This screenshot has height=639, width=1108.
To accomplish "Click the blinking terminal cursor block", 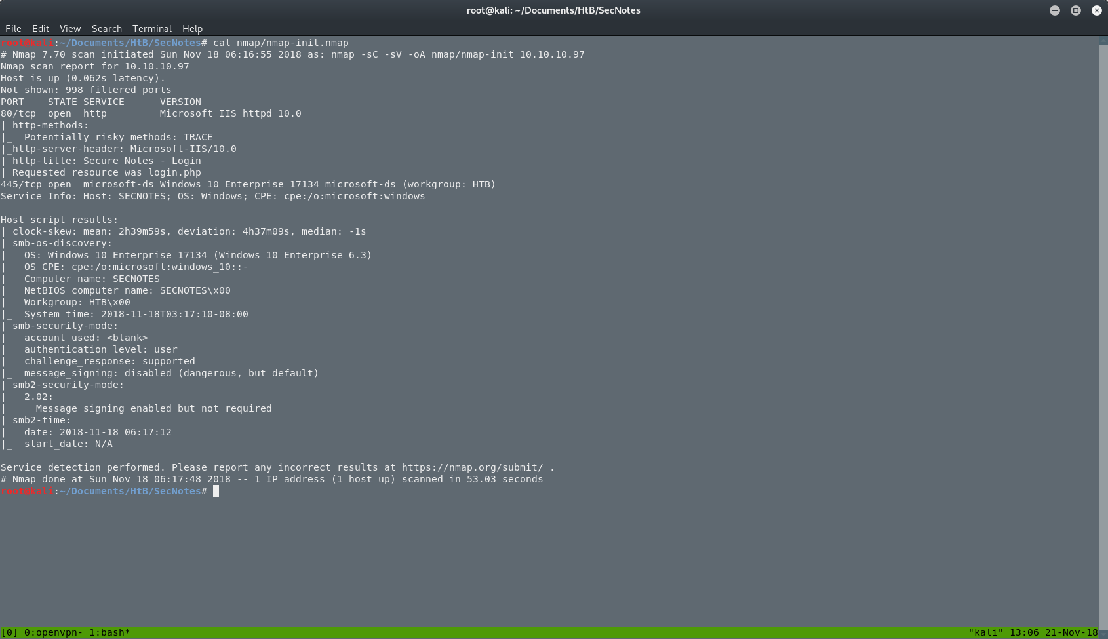I will tap(217, 491).
